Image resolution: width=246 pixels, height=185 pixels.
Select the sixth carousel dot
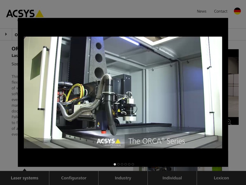pyautogui.click(x=133, y=164)
